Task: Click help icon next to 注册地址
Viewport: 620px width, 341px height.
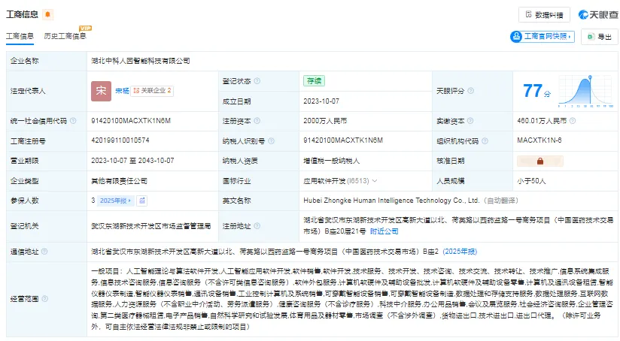Action: pyautogui.click(x=257, y=226)
